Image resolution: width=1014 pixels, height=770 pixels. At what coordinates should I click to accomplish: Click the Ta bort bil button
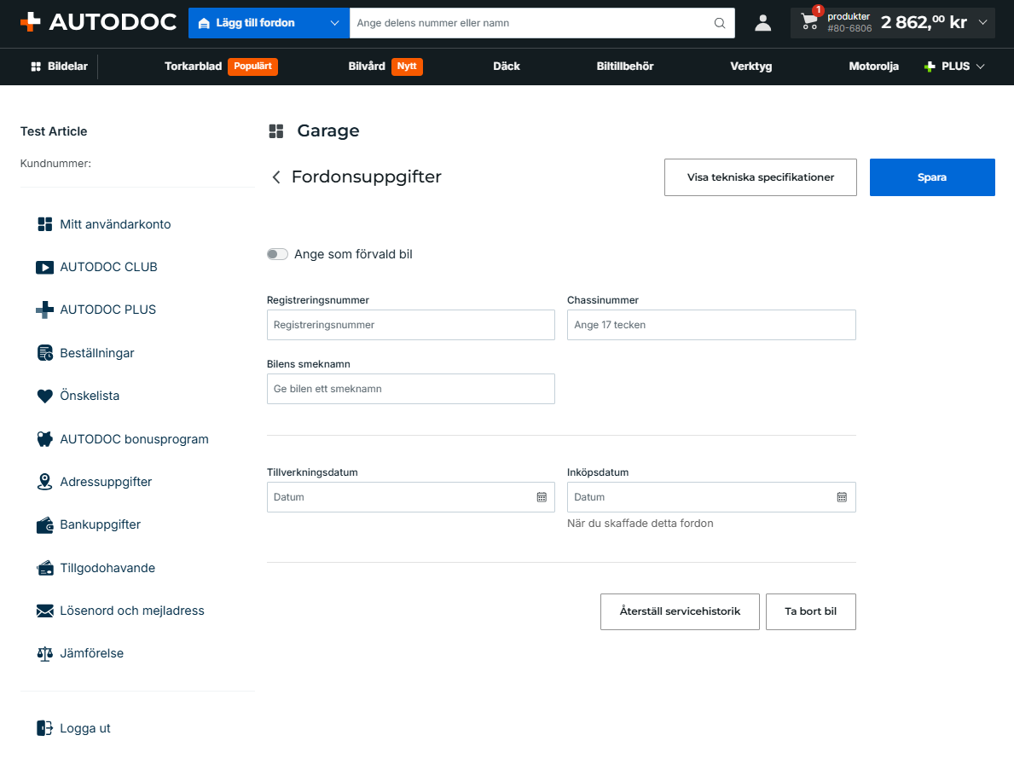click(x=811, y=611)
